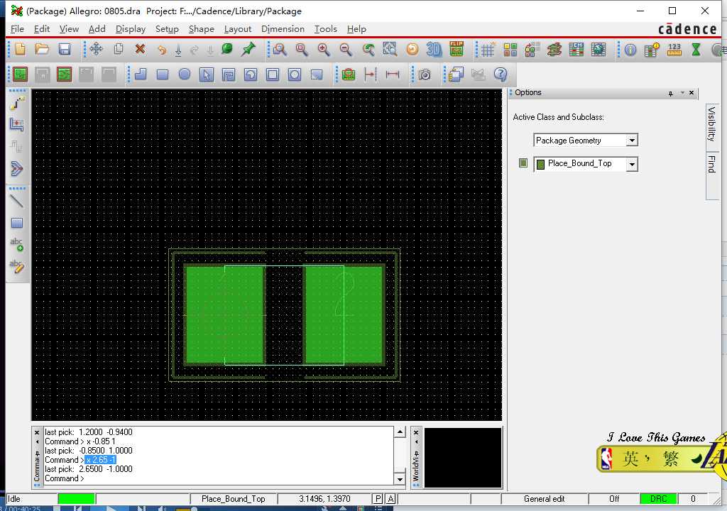This screenshot has width=727, height=511.
Task: Toggle the A button in status bar
Action: (x=391, y=499)
